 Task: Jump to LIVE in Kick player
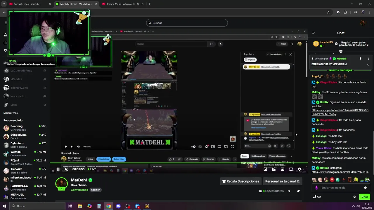click(92, 169)
